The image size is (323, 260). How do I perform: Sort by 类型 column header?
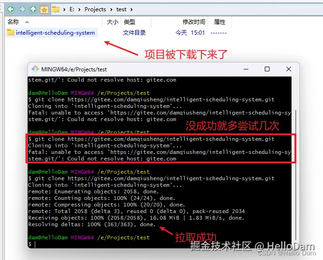pos(130,22)
